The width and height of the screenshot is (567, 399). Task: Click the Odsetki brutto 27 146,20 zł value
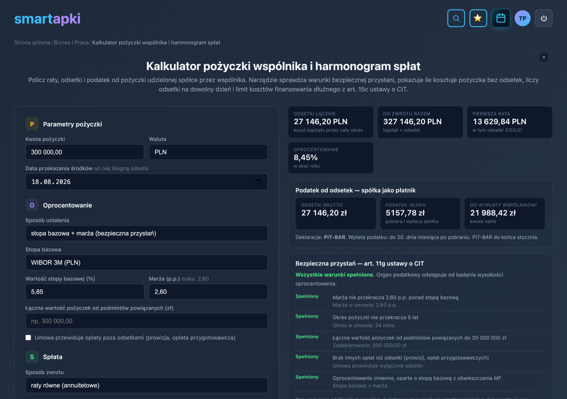click(324, 213)
